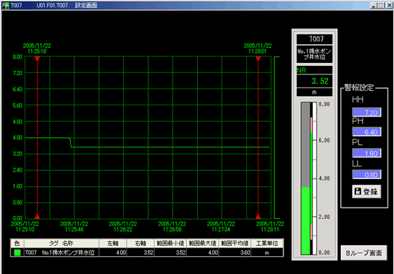Click the left cursor top red triangle
The height and width of the screenshot is (274, 394).
pos(37,59)
